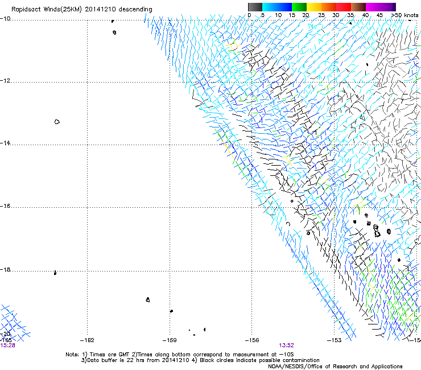Click the green 15-20 knots legend segment
This screenshot has width=421, height=370.
click(x=299, y=7)
